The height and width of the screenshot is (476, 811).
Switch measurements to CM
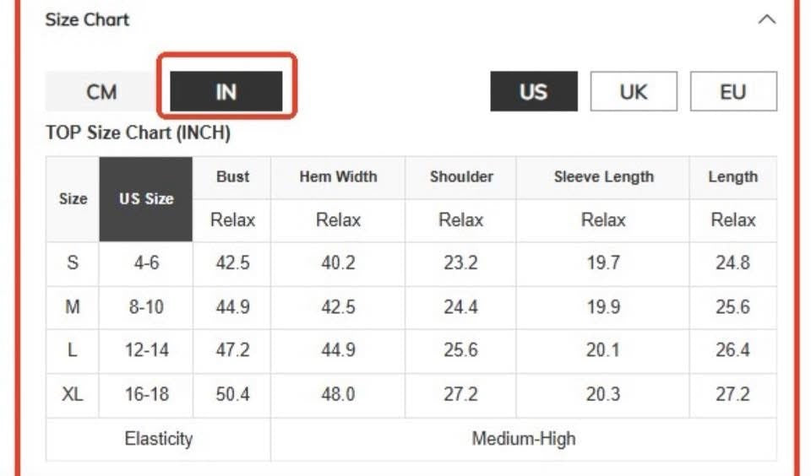click(x=101, y=92)
